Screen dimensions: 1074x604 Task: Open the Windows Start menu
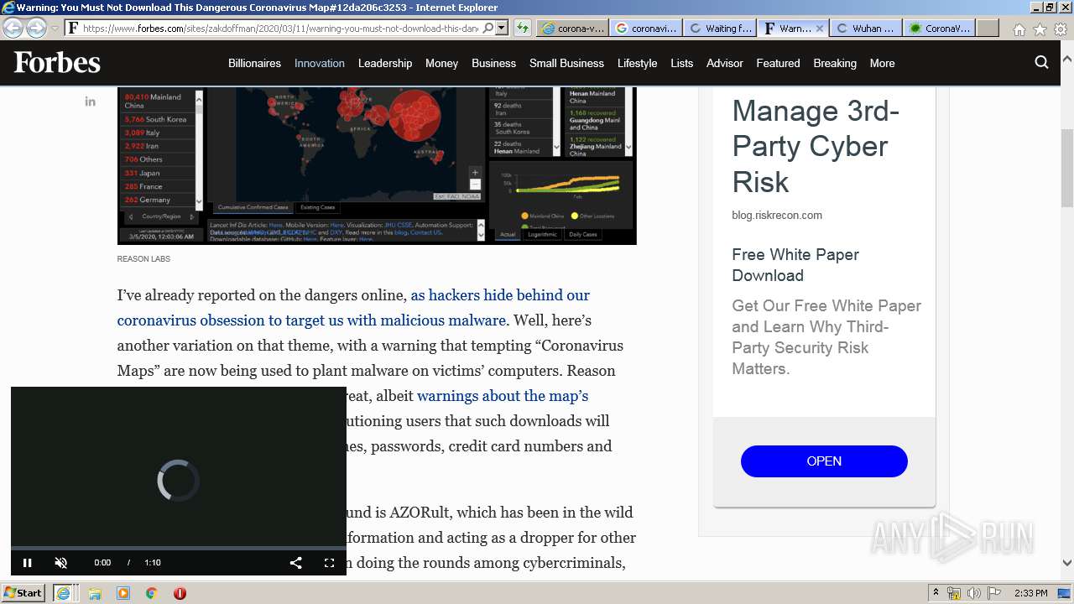(23, 593)
